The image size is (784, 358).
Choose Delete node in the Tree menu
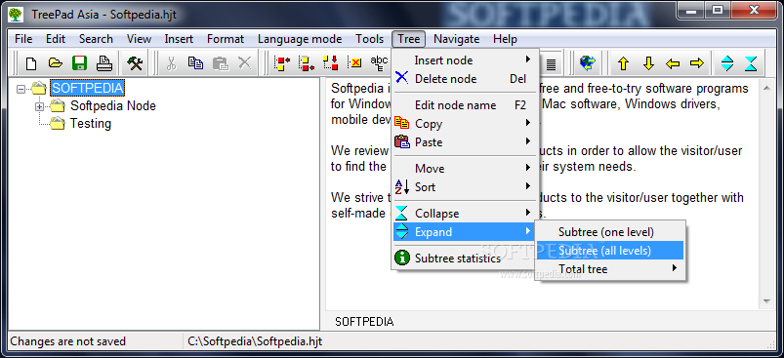pyautogui.click(x=465, y=79)
